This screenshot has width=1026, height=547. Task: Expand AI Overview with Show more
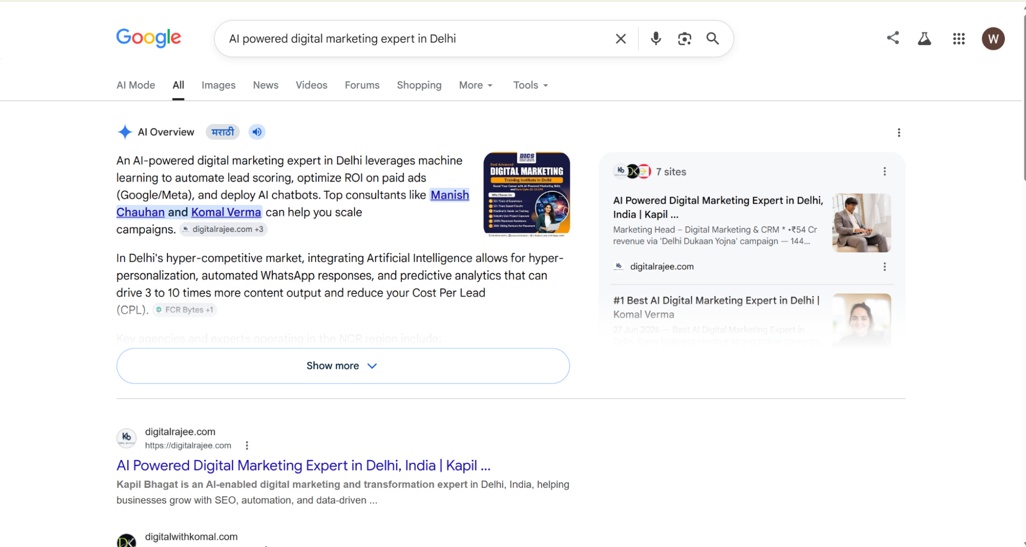coord(343,366)
